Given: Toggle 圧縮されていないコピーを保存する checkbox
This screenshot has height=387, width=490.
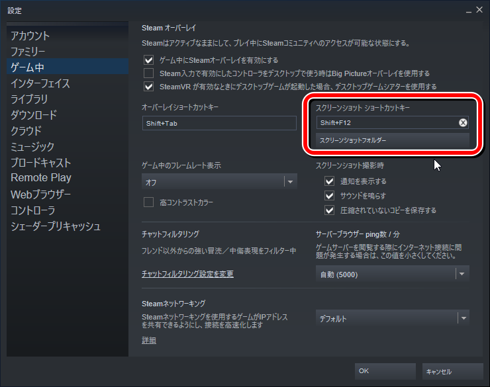Looking at the screenshot, I should point(329,210).
